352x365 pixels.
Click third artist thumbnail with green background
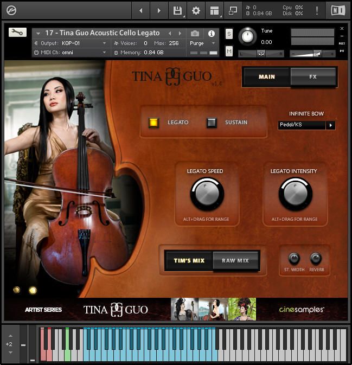coord(242,309)
